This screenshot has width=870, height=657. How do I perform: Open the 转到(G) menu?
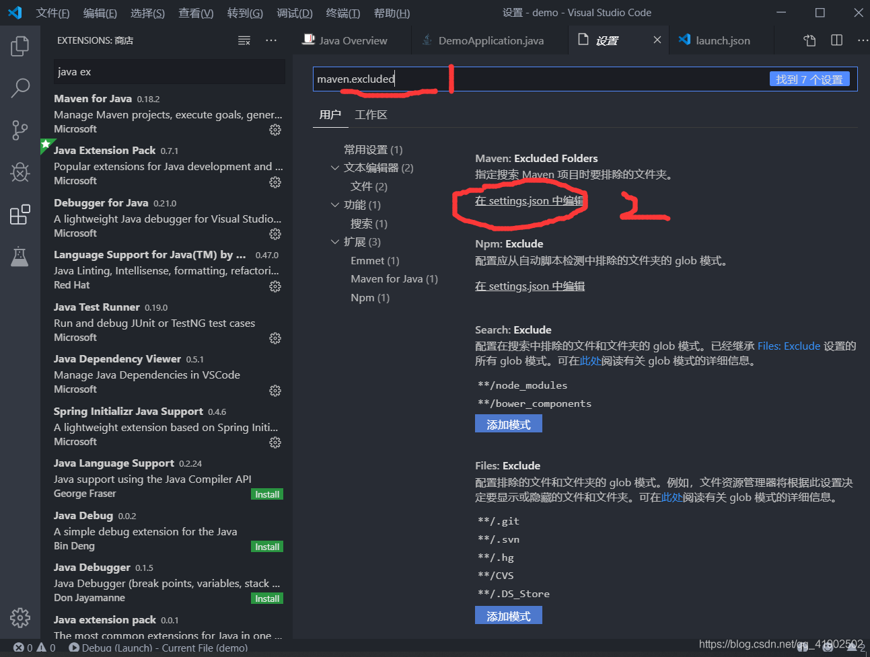(245, 13)
